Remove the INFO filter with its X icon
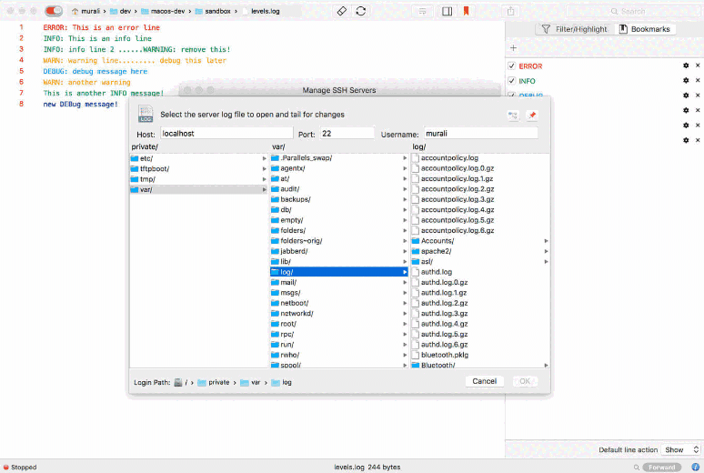Screen dimensions: 704x473 pos(698,81)
